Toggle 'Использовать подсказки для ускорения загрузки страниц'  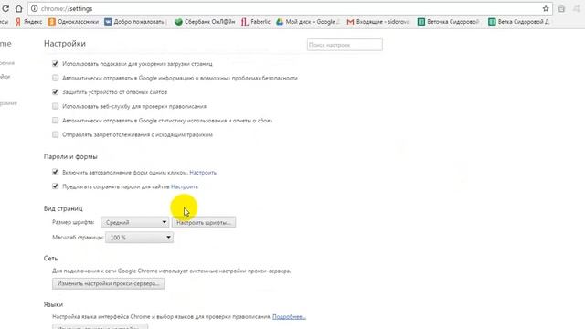point(55,64)
